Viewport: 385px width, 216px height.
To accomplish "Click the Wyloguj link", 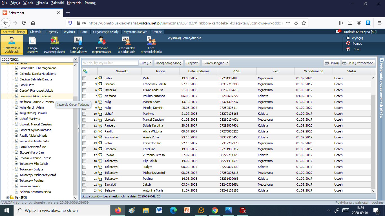I will coord(357,38).
